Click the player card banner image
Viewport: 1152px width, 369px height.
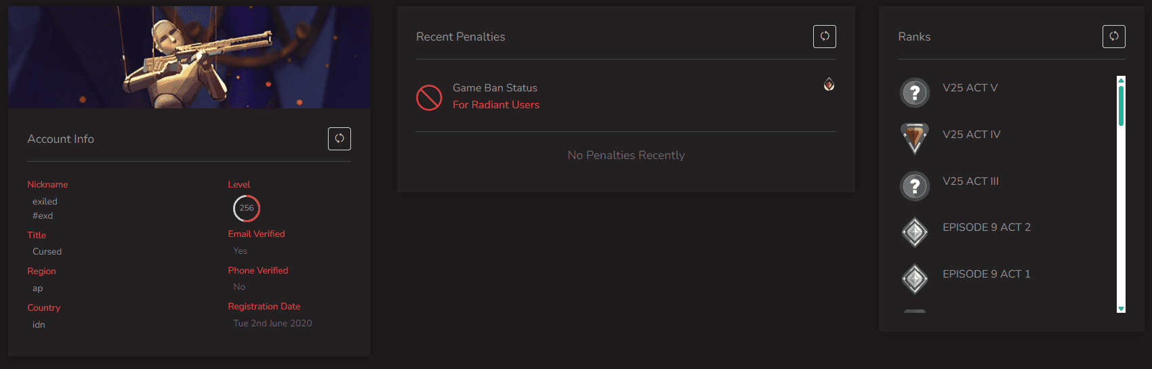pos(189,57)
